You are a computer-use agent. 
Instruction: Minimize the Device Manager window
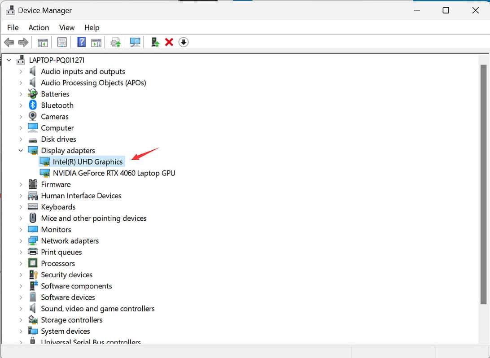[x=416, y=10]
